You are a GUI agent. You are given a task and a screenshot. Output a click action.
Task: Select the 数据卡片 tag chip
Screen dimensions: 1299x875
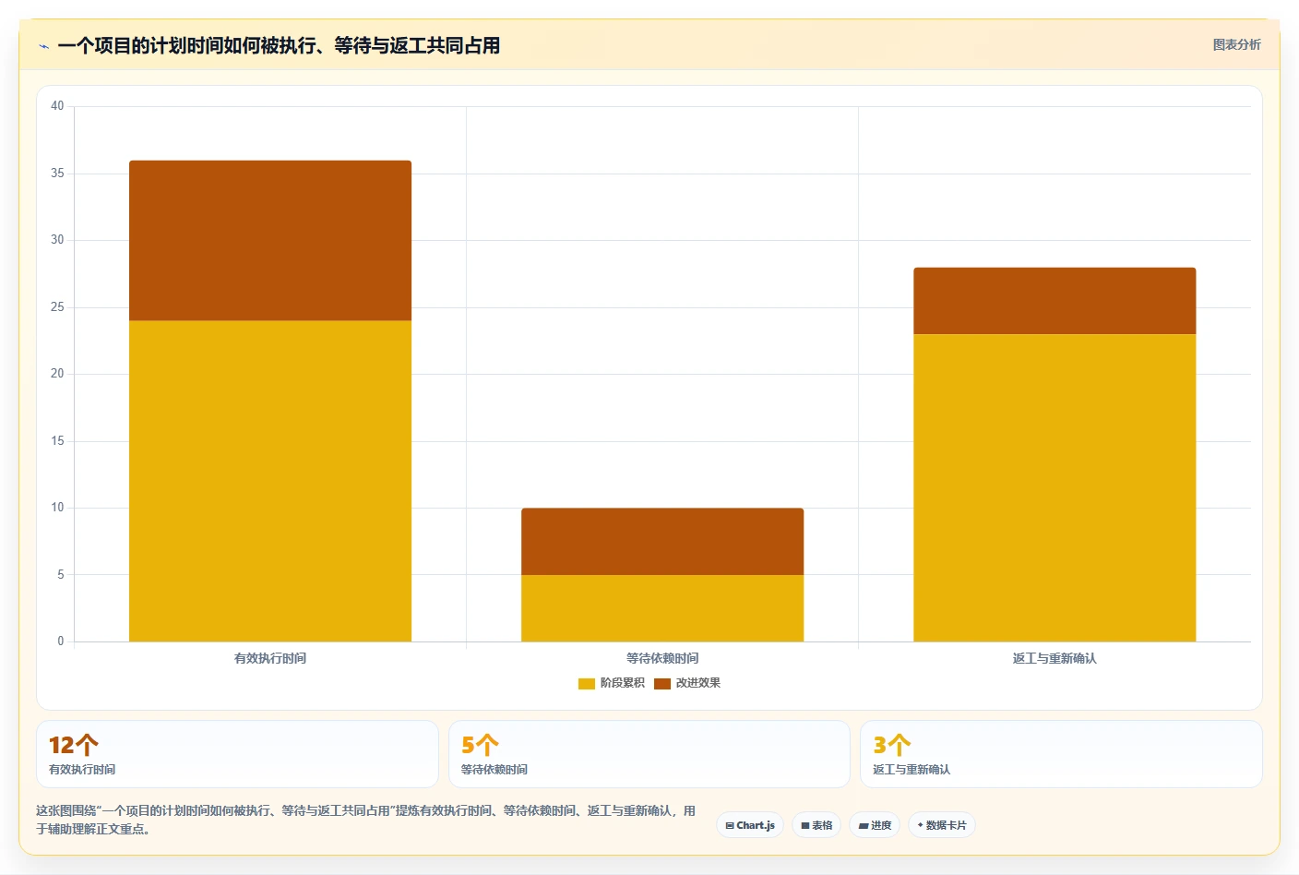(x=942, y=825)
